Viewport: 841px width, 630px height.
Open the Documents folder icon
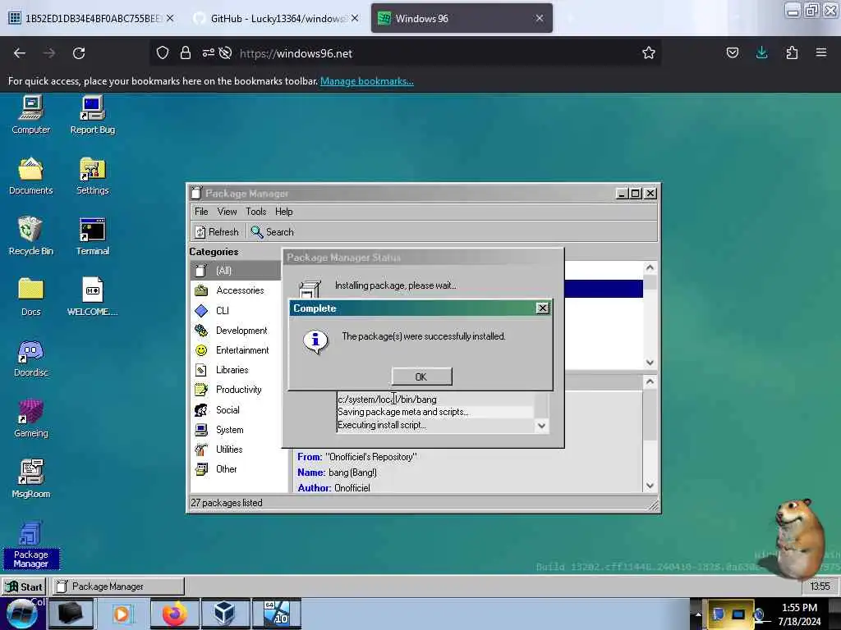point(30,176)
